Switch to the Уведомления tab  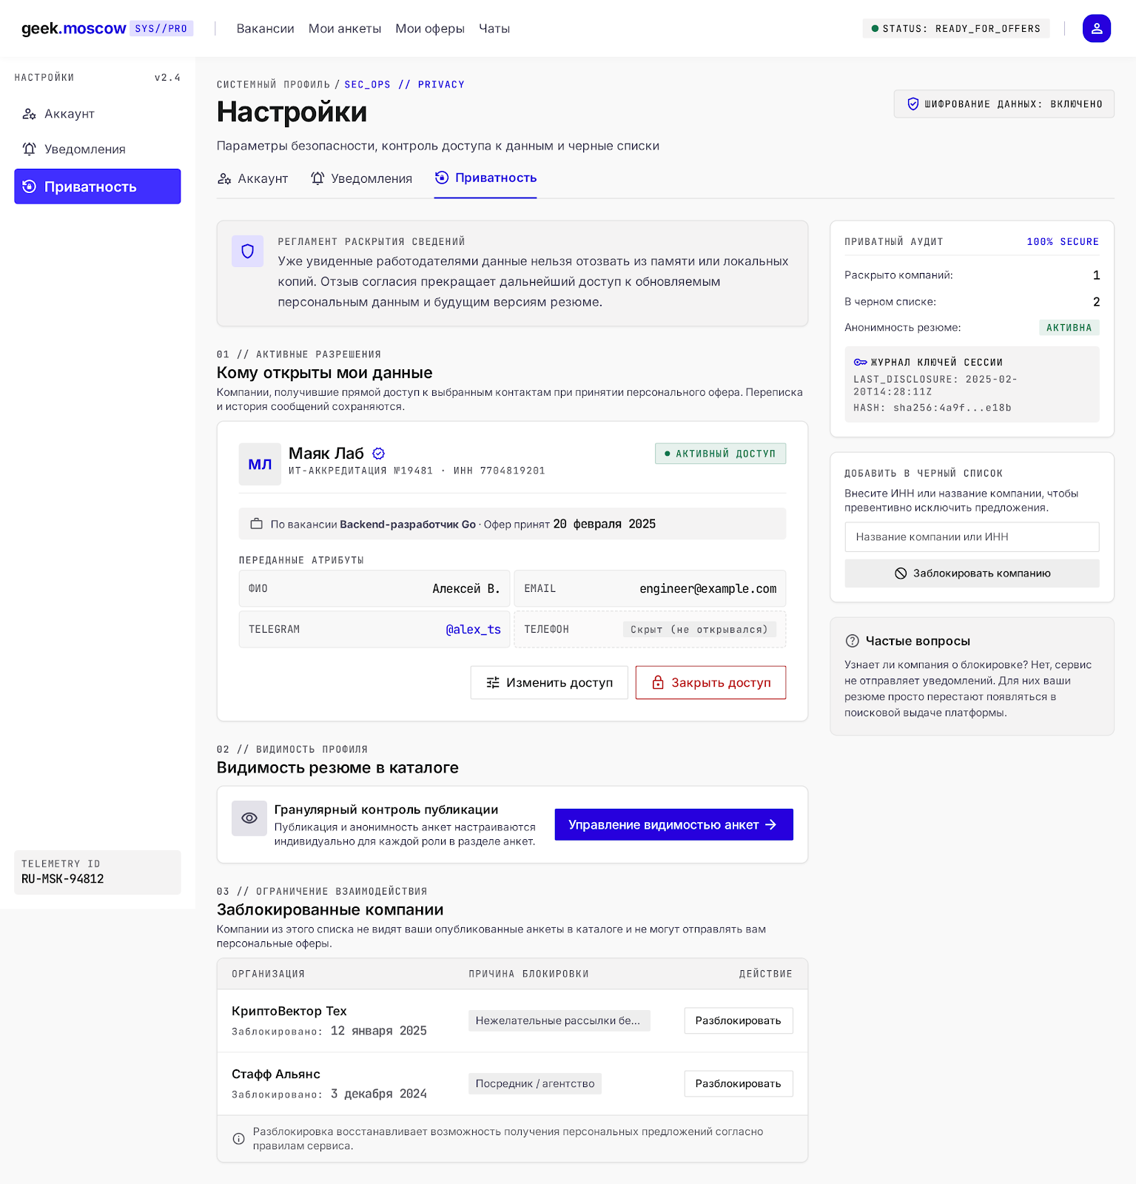[361, 178]
